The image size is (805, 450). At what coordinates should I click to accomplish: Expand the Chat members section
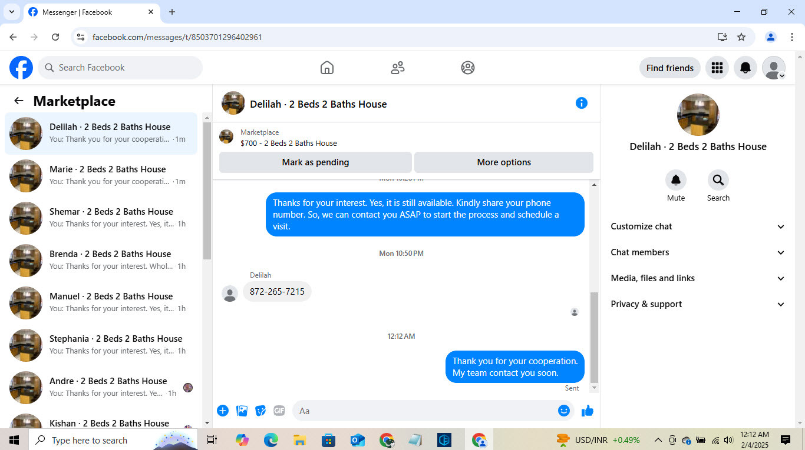click(698, 252)
